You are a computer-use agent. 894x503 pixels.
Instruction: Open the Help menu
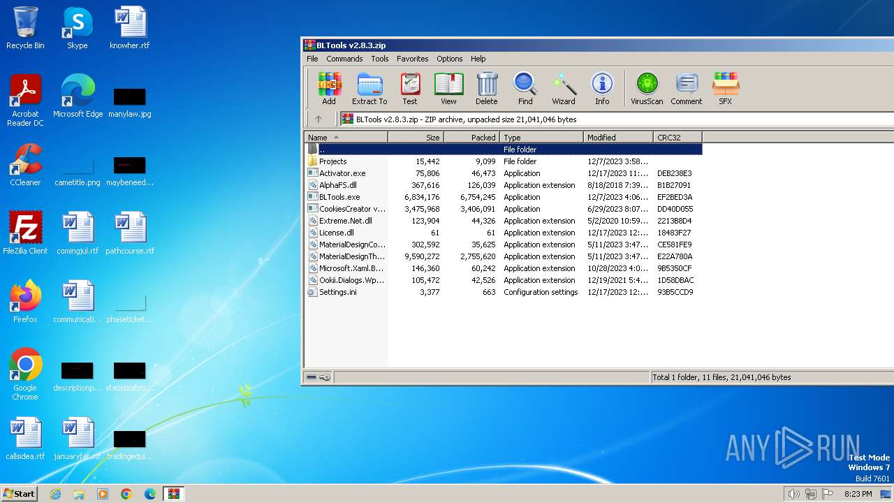(x=478, y=59)
